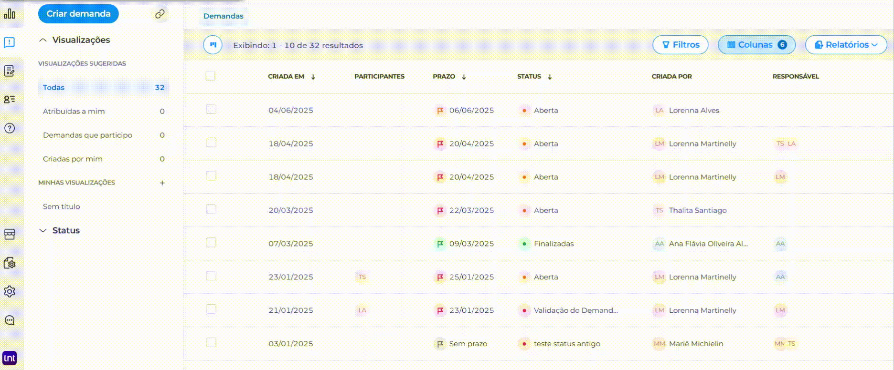Check the row created 04/06/2025
This screenshot has width=894, height=370.
click(211, 109)
